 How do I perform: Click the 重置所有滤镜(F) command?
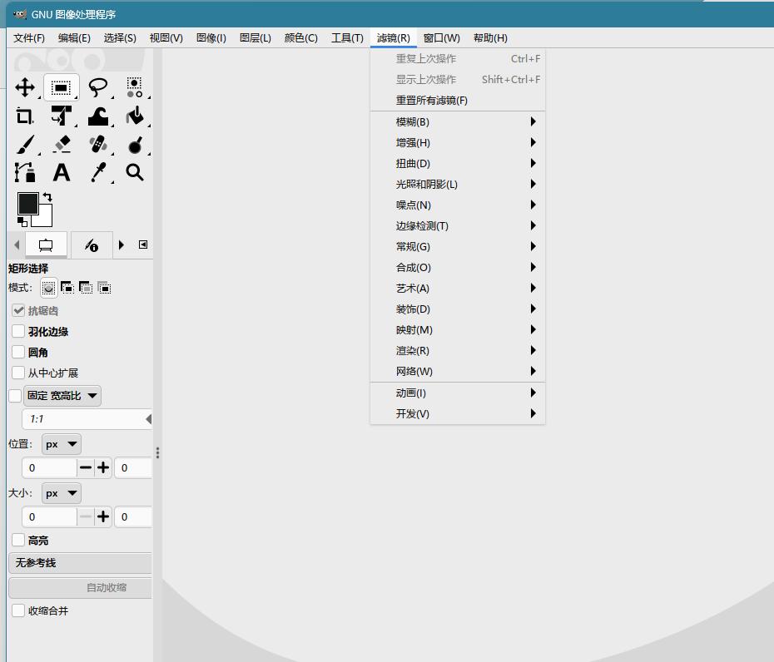457,100
